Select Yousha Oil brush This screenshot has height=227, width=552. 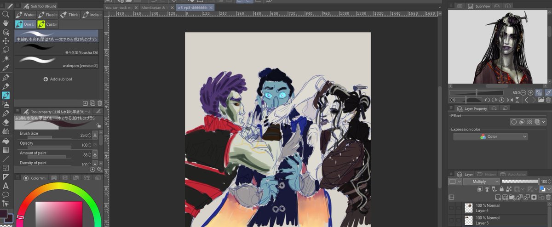click(57, 49)
